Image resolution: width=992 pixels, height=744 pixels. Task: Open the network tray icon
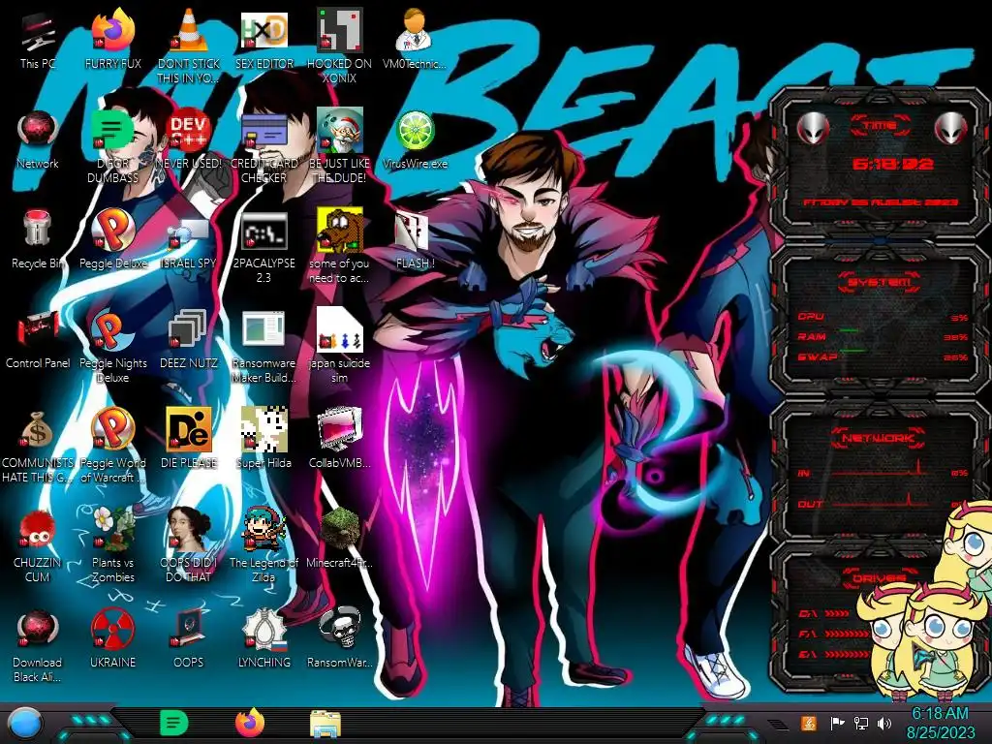tap(860, 723)
